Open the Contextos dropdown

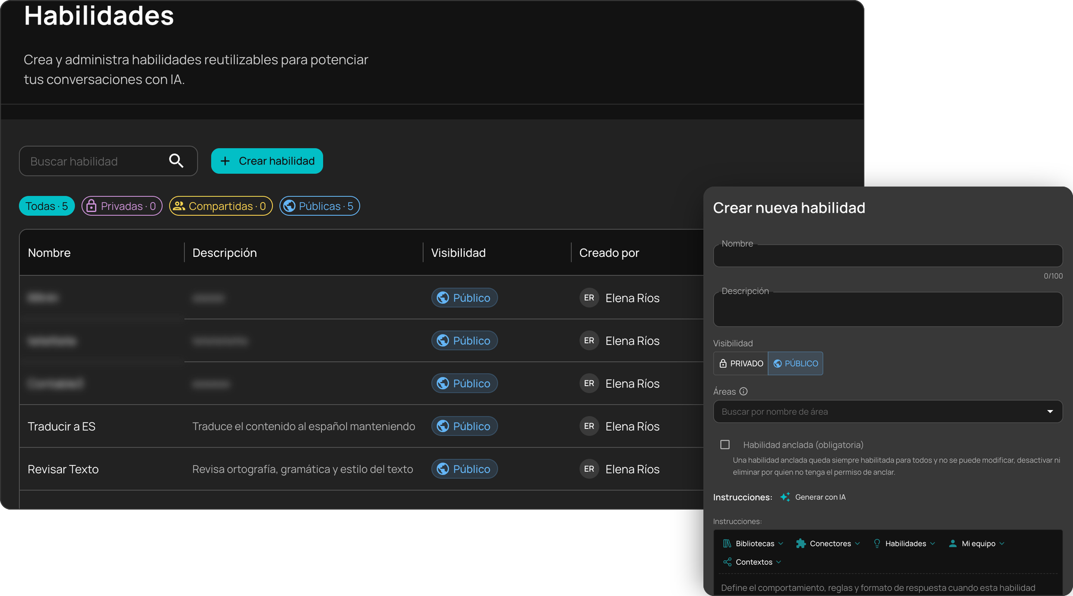[x=752, y=562]
